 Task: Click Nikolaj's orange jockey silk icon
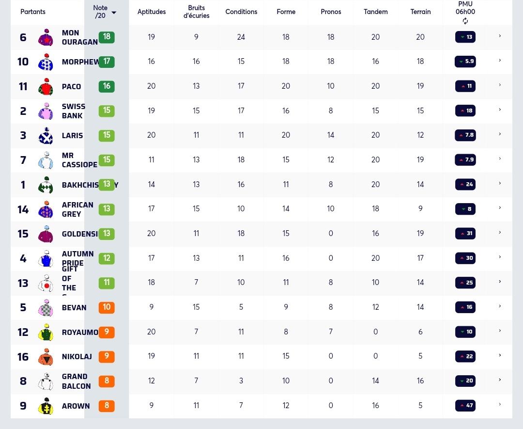46,357
